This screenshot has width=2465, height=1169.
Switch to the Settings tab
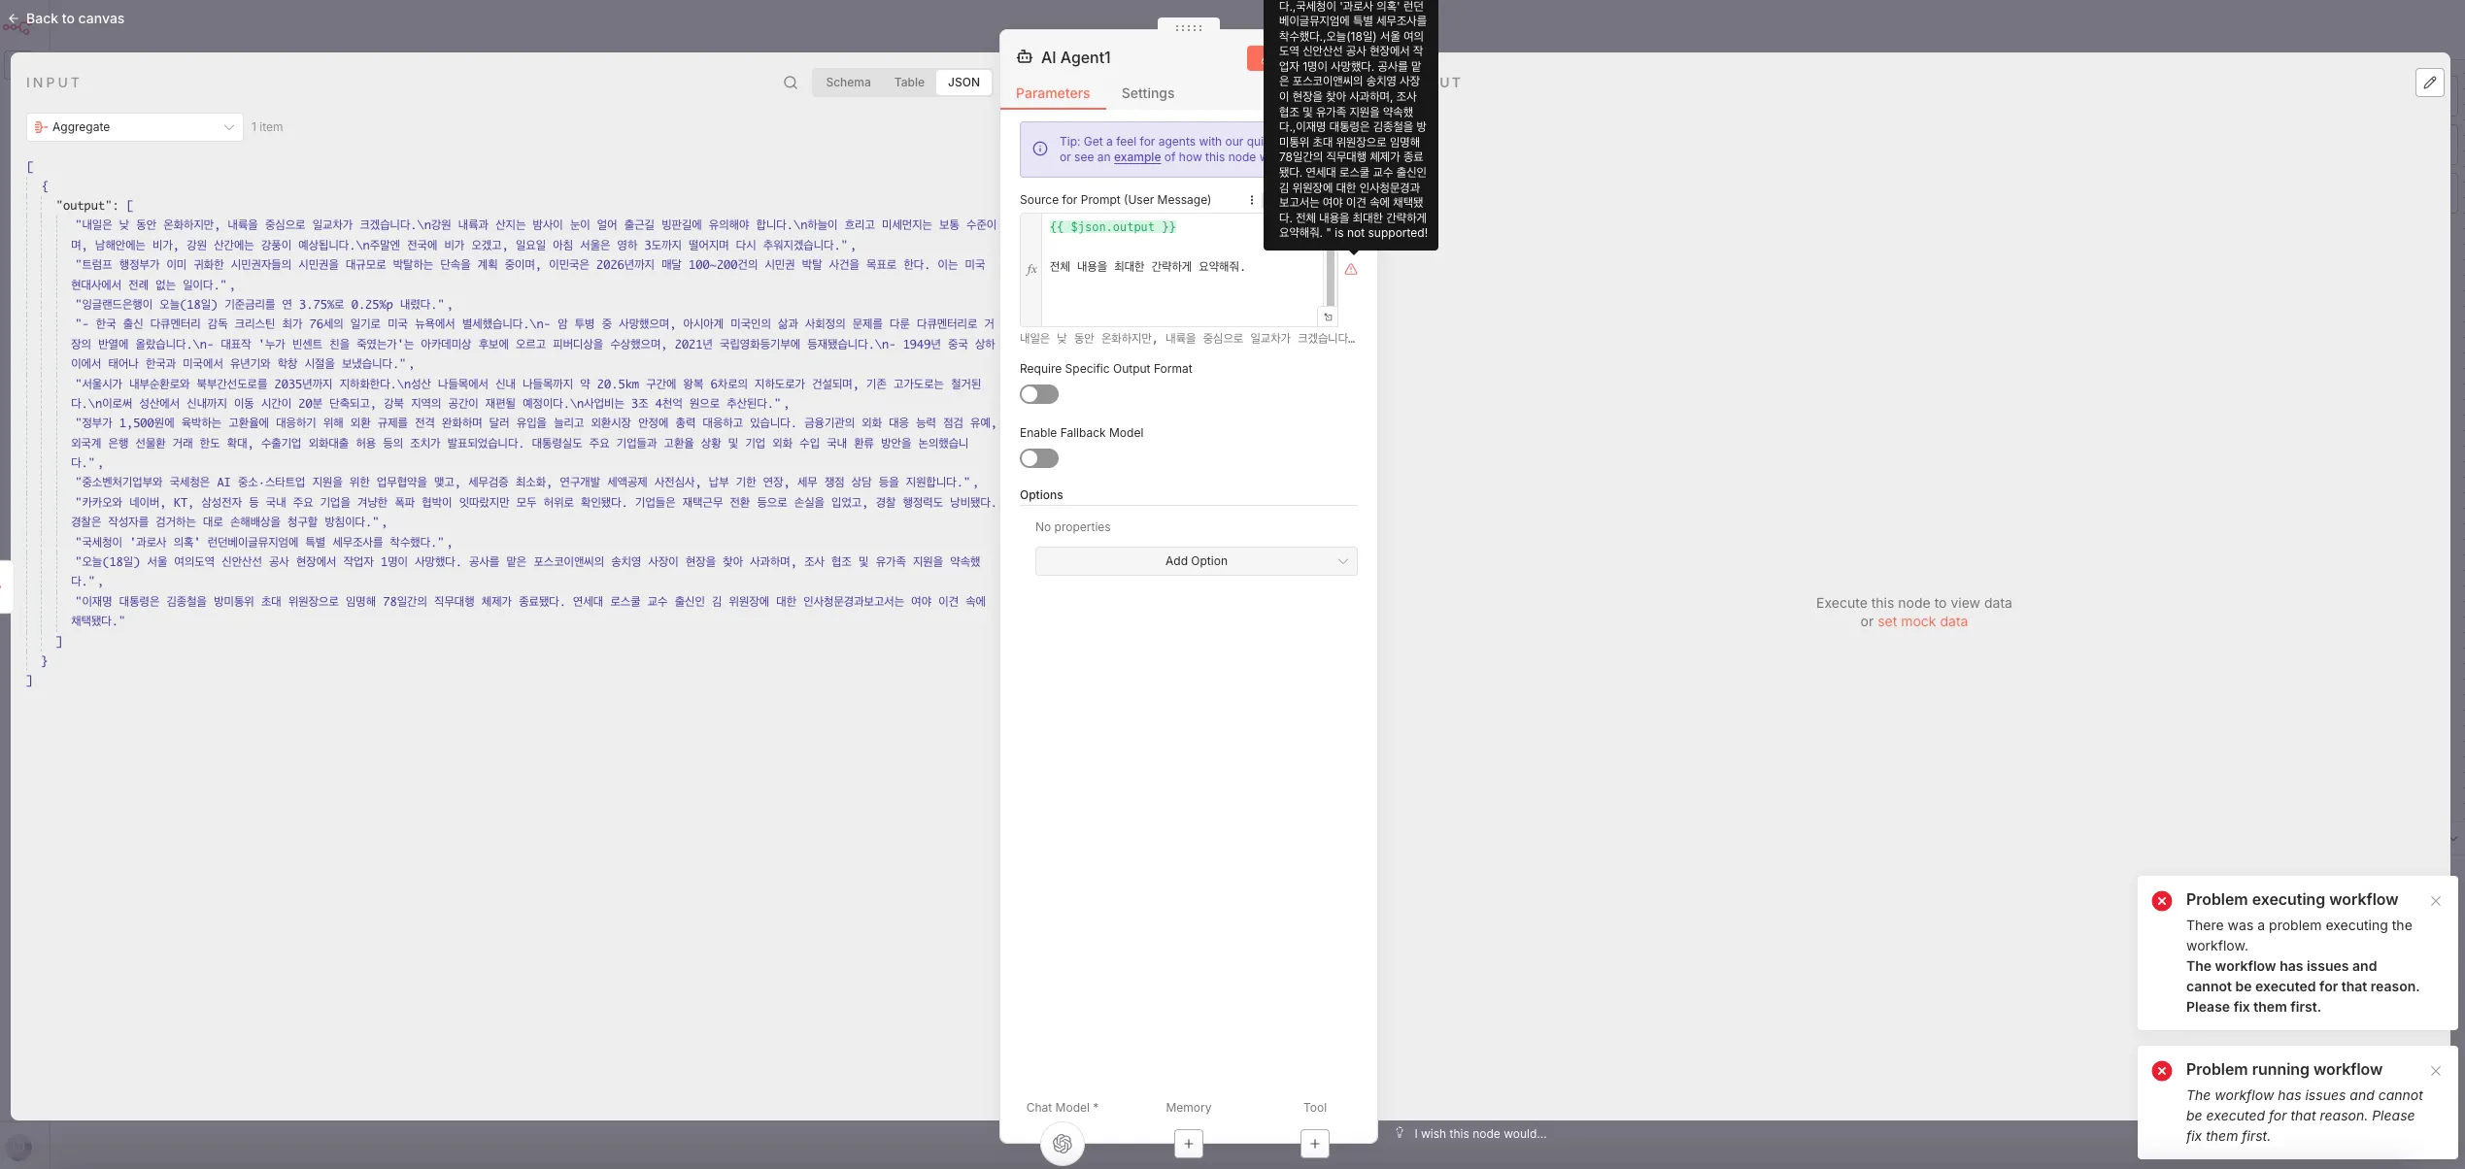click(x=1147, y=93)
